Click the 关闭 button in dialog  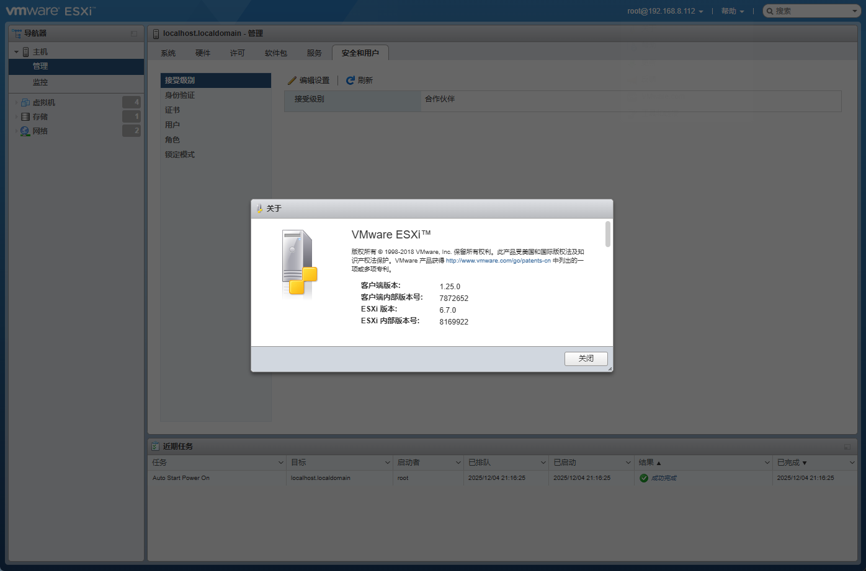click(x=586, y=359)
